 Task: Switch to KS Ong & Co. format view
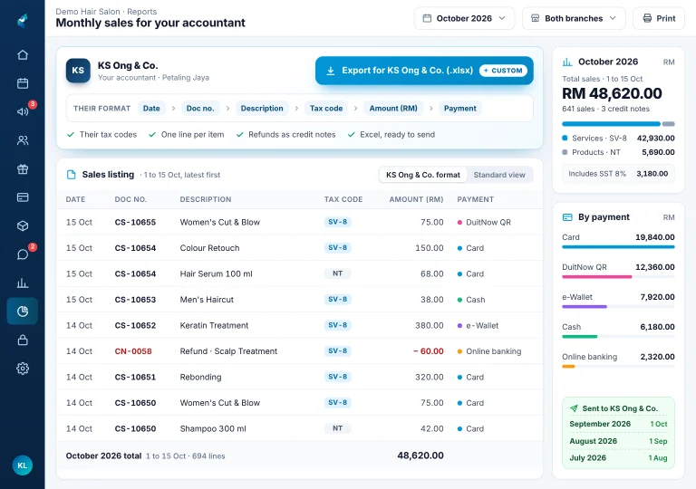(x=423, y=175)
